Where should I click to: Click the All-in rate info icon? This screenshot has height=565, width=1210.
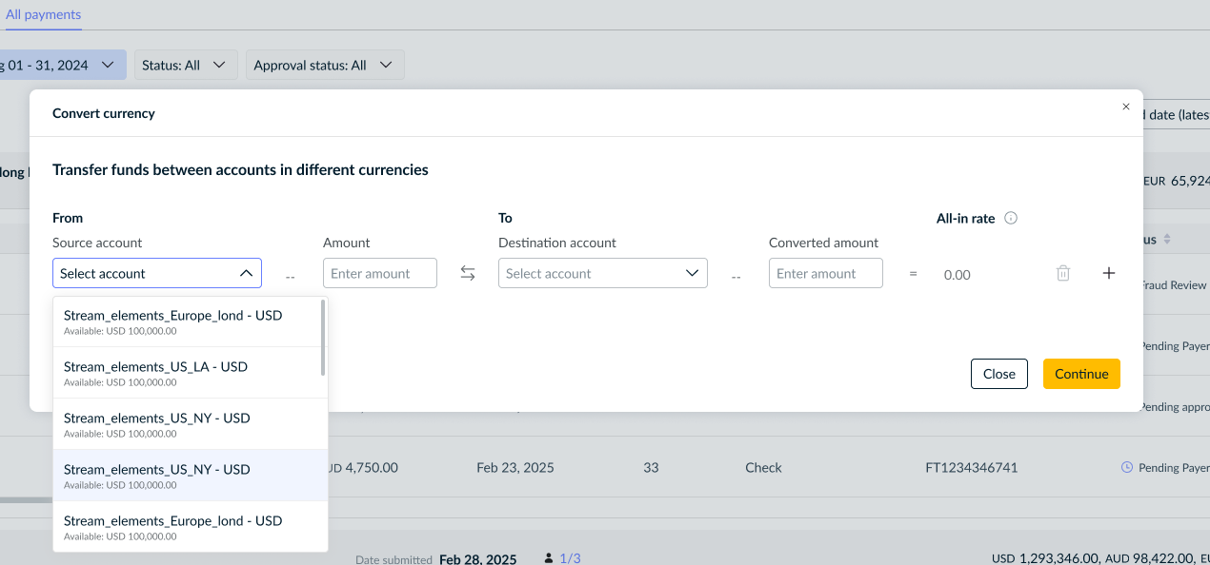tap(1011, 218)
